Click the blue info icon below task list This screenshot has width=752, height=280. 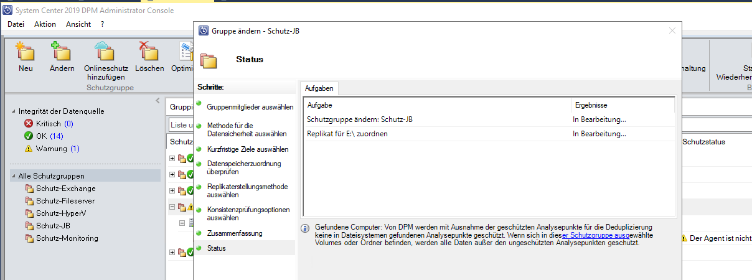pos(306,228)
